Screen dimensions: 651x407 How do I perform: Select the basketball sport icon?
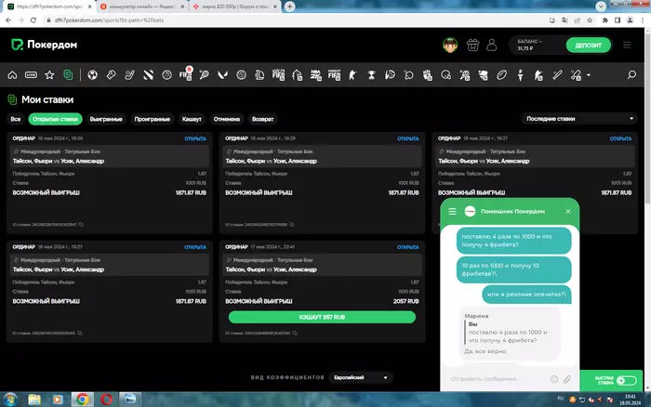click(166, 75)
